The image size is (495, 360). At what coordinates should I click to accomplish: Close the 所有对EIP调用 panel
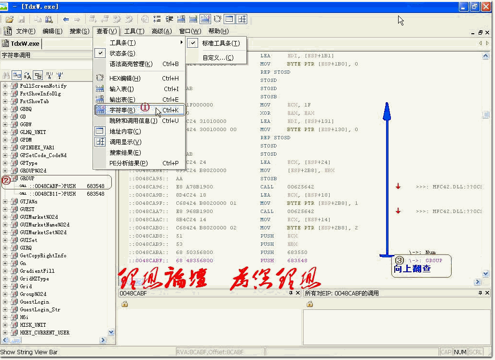tap(487, 293)
